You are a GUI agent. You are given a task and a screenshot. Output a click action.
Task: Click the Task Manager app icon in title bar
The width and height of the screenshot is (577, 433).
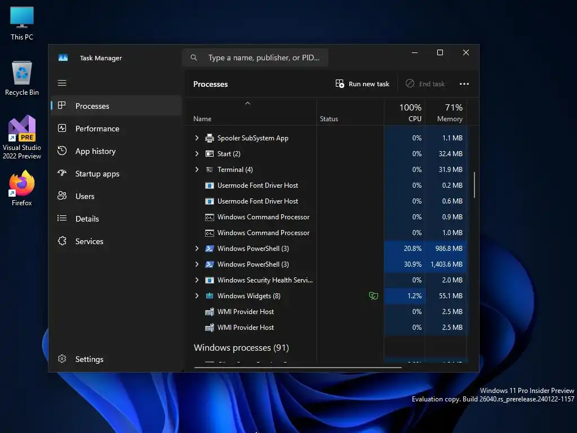click(x=63, y=58)
